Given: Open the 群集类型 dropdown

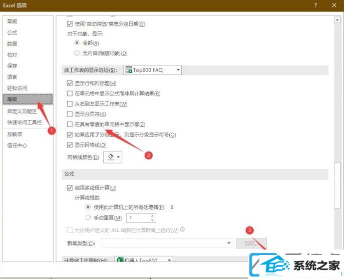Looking at the screenshot, I should (166, 243).
